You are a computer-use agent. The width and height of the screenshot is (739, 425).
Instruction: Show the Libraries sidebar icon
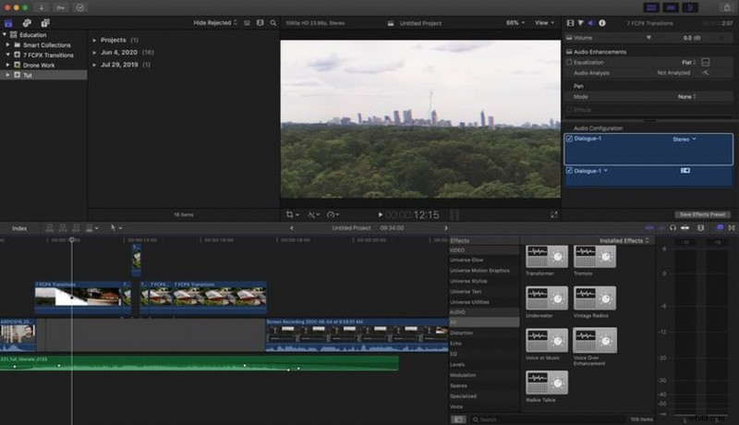8,23
